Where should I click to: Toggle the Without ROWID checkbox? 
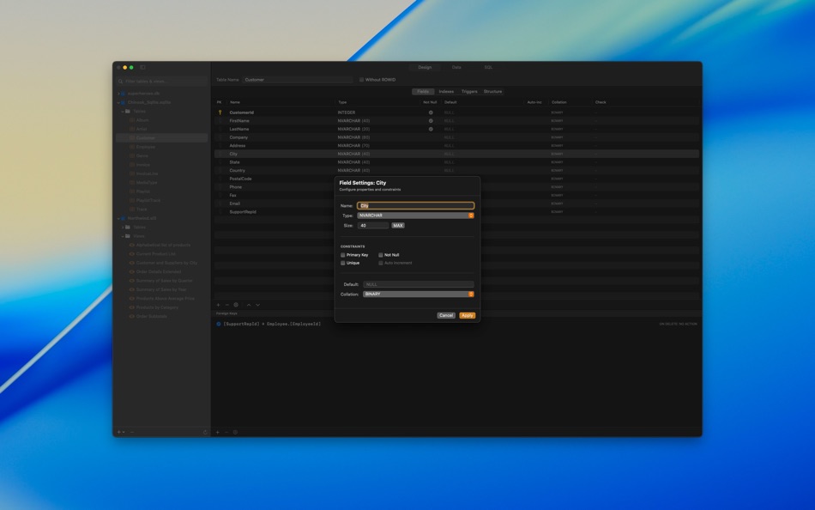click(362, 78)
